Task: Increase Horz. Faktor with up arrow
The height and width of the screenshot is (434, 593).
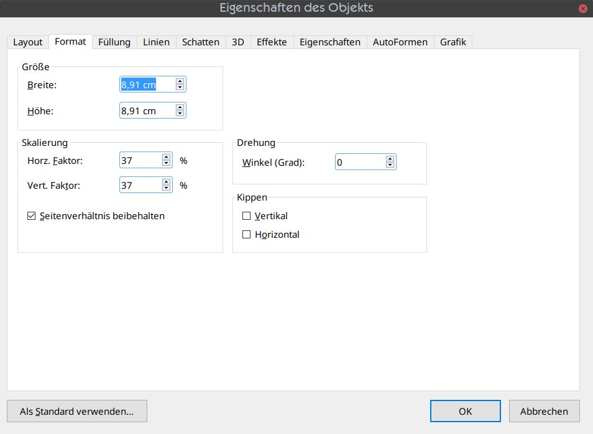Action: (167, 156)
